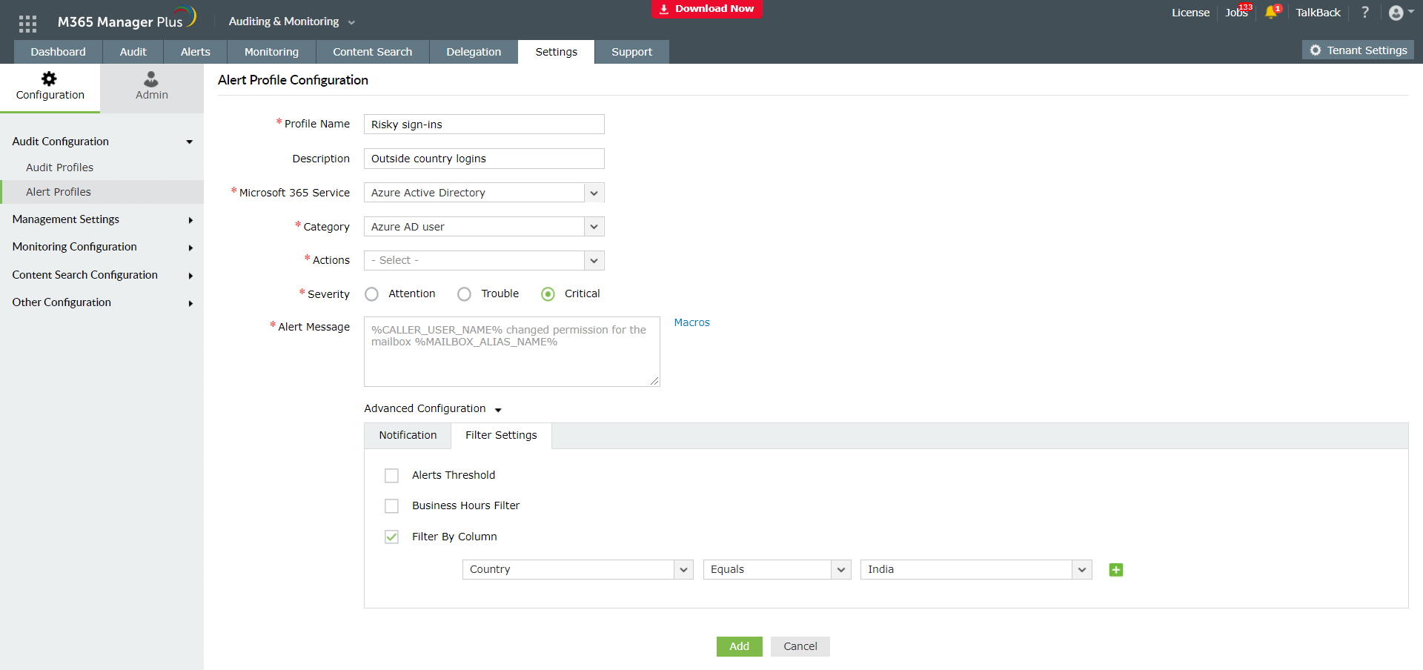Select the Configuration gear in sidebar

(50, 87)
